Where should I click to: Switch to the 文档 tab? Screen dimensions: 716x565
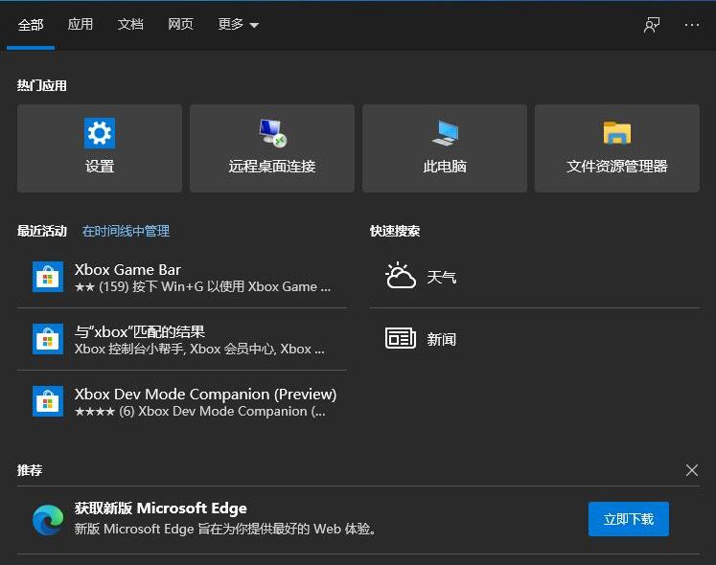130,24
